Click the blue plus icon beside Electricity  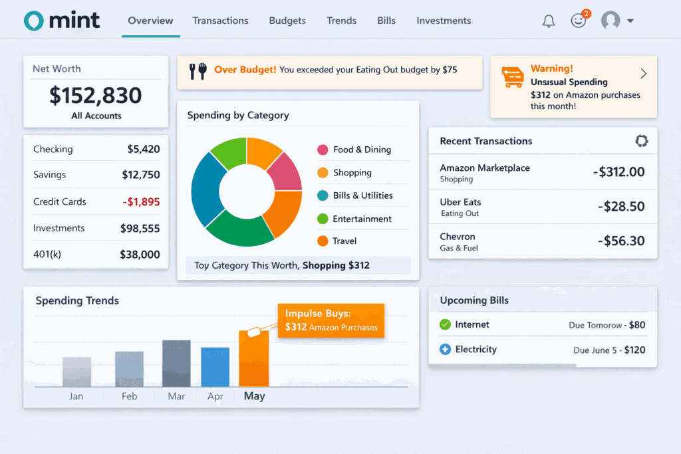[445, 349]
